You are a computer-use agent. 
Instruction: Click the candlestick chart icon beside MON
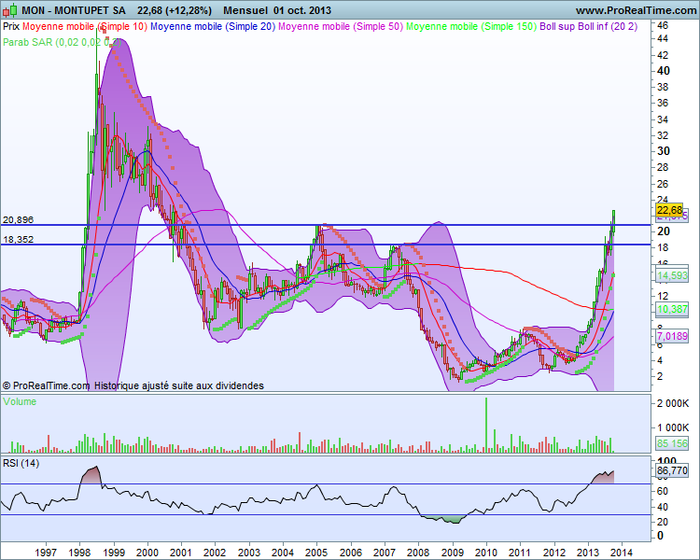tap(9, 9)
